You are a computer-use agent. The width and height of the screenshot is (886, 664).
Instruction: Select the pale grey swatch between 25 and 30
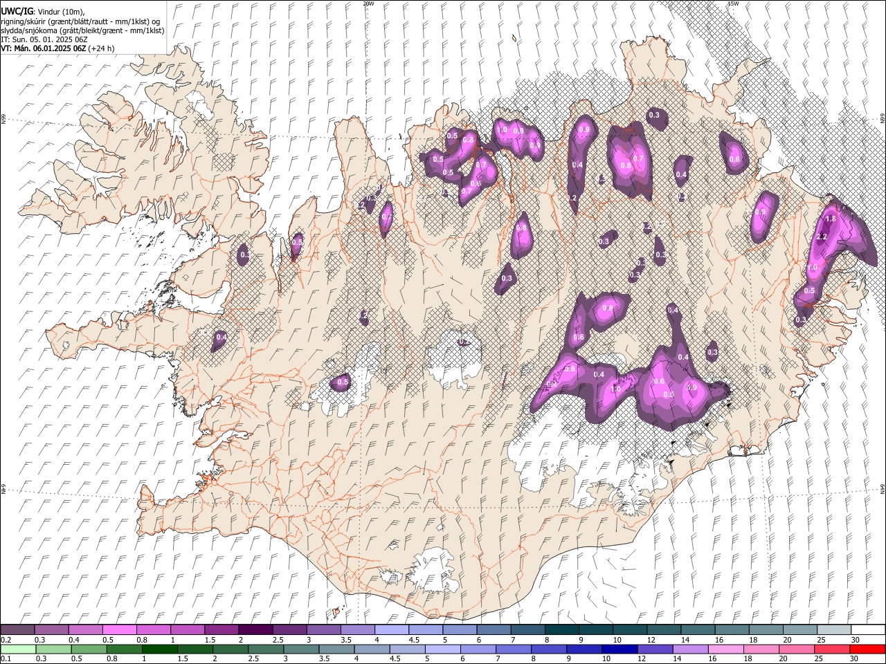tap(834, 629)
